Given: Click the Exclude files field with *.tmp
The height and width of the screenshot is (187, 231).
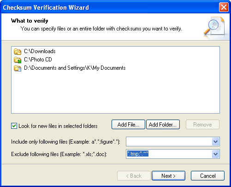Looking at the screenshot, I should [169, 154].
